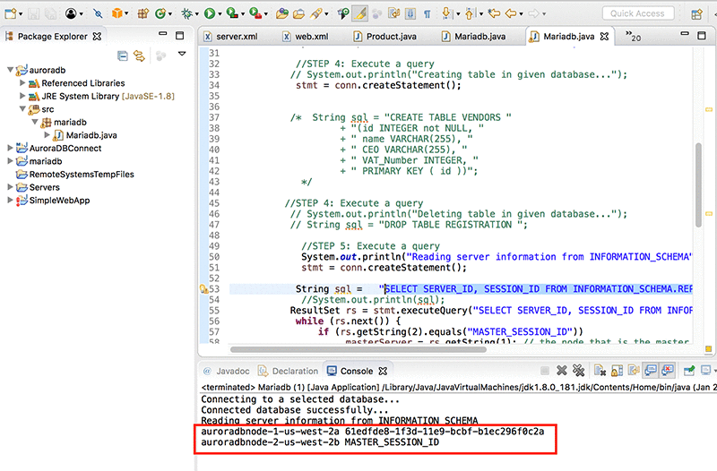Show the hidden editors list
717x471 pixels.
coord(634,36)
